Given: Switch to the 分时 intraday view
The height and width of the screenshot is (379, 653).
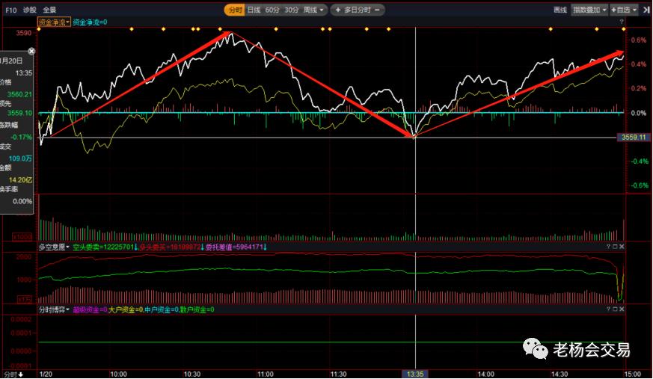Looking at the screenshot, I should [235, 10].
